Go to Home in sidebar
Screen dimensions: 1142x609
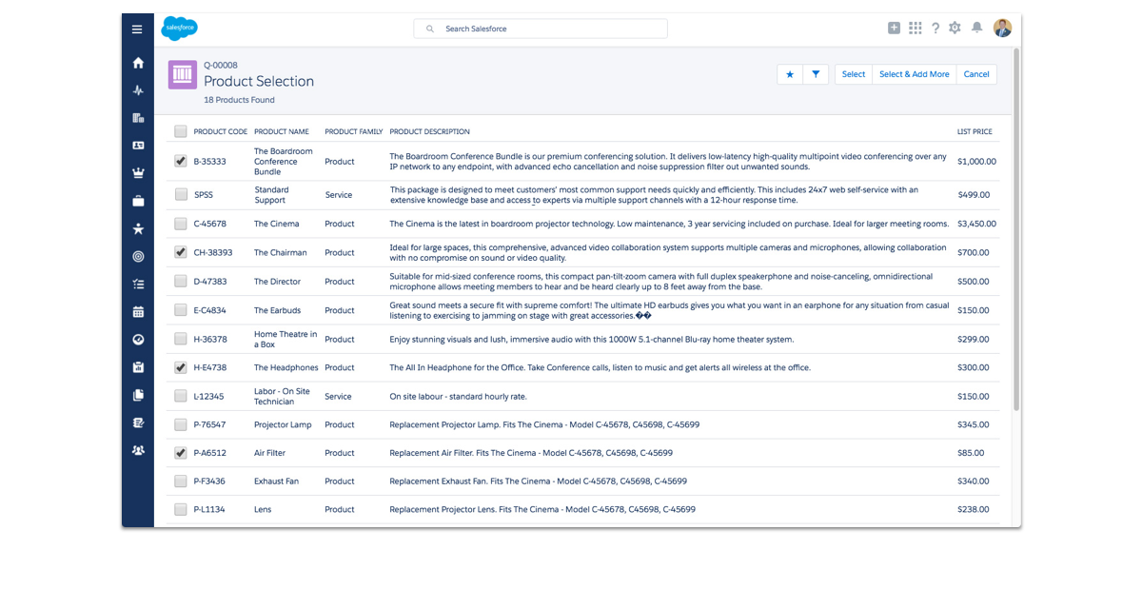coord(138,63)
